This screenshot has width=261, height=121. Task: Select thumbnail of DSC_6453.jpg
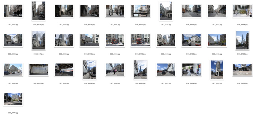click(x=242, y=40)
